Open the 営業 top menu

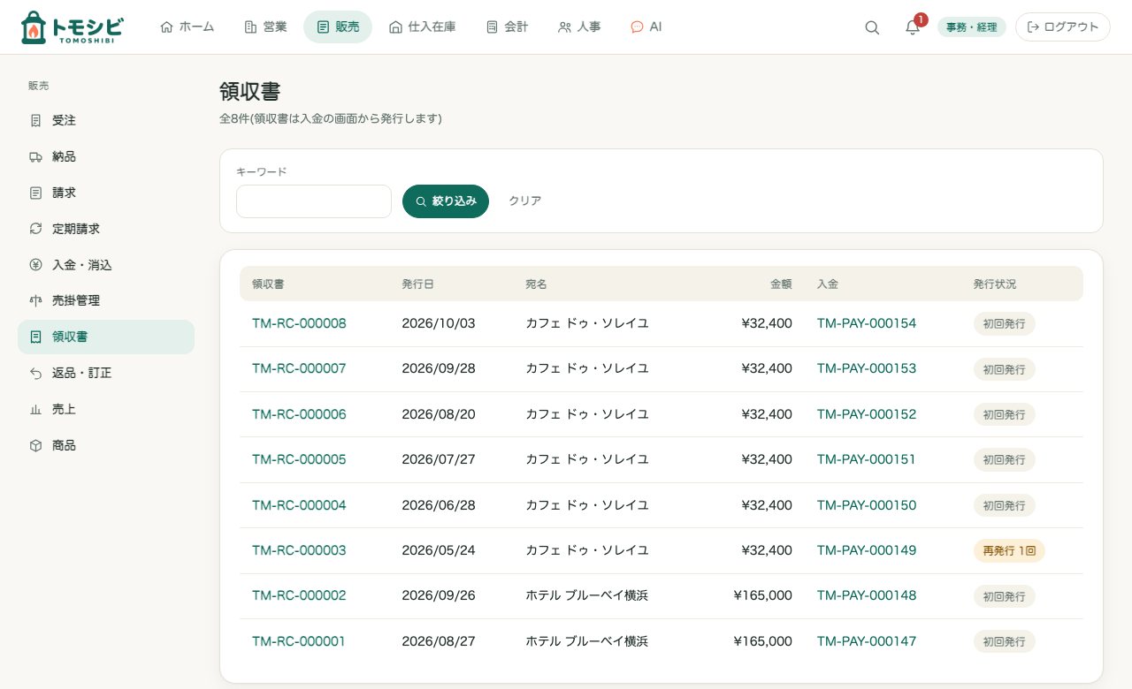click(265, 27)
